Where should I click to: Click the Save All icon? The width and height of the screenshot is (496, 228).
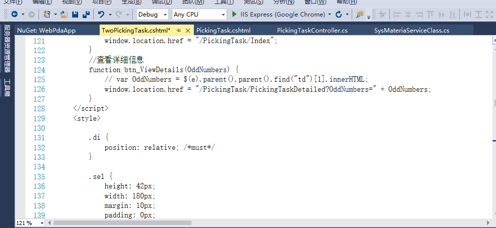[x=86, y=14]
